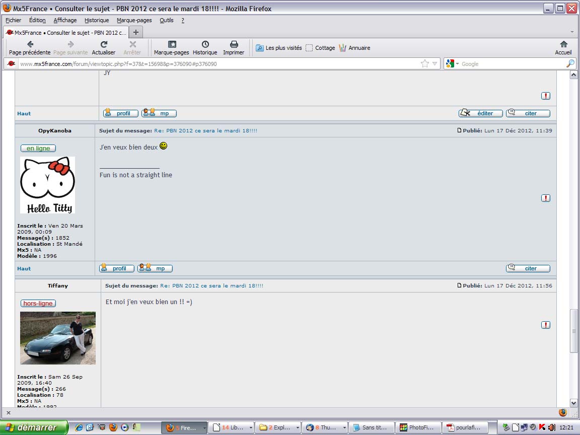Open the Fire... taskbar group
The height and width of the screenshot is (435, 580).
tap(184, 427)
